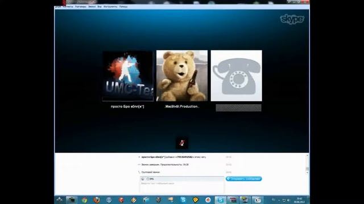The image size is (364, 204).
Task: Open the file explorer taskbar icon
Action: 72,199
